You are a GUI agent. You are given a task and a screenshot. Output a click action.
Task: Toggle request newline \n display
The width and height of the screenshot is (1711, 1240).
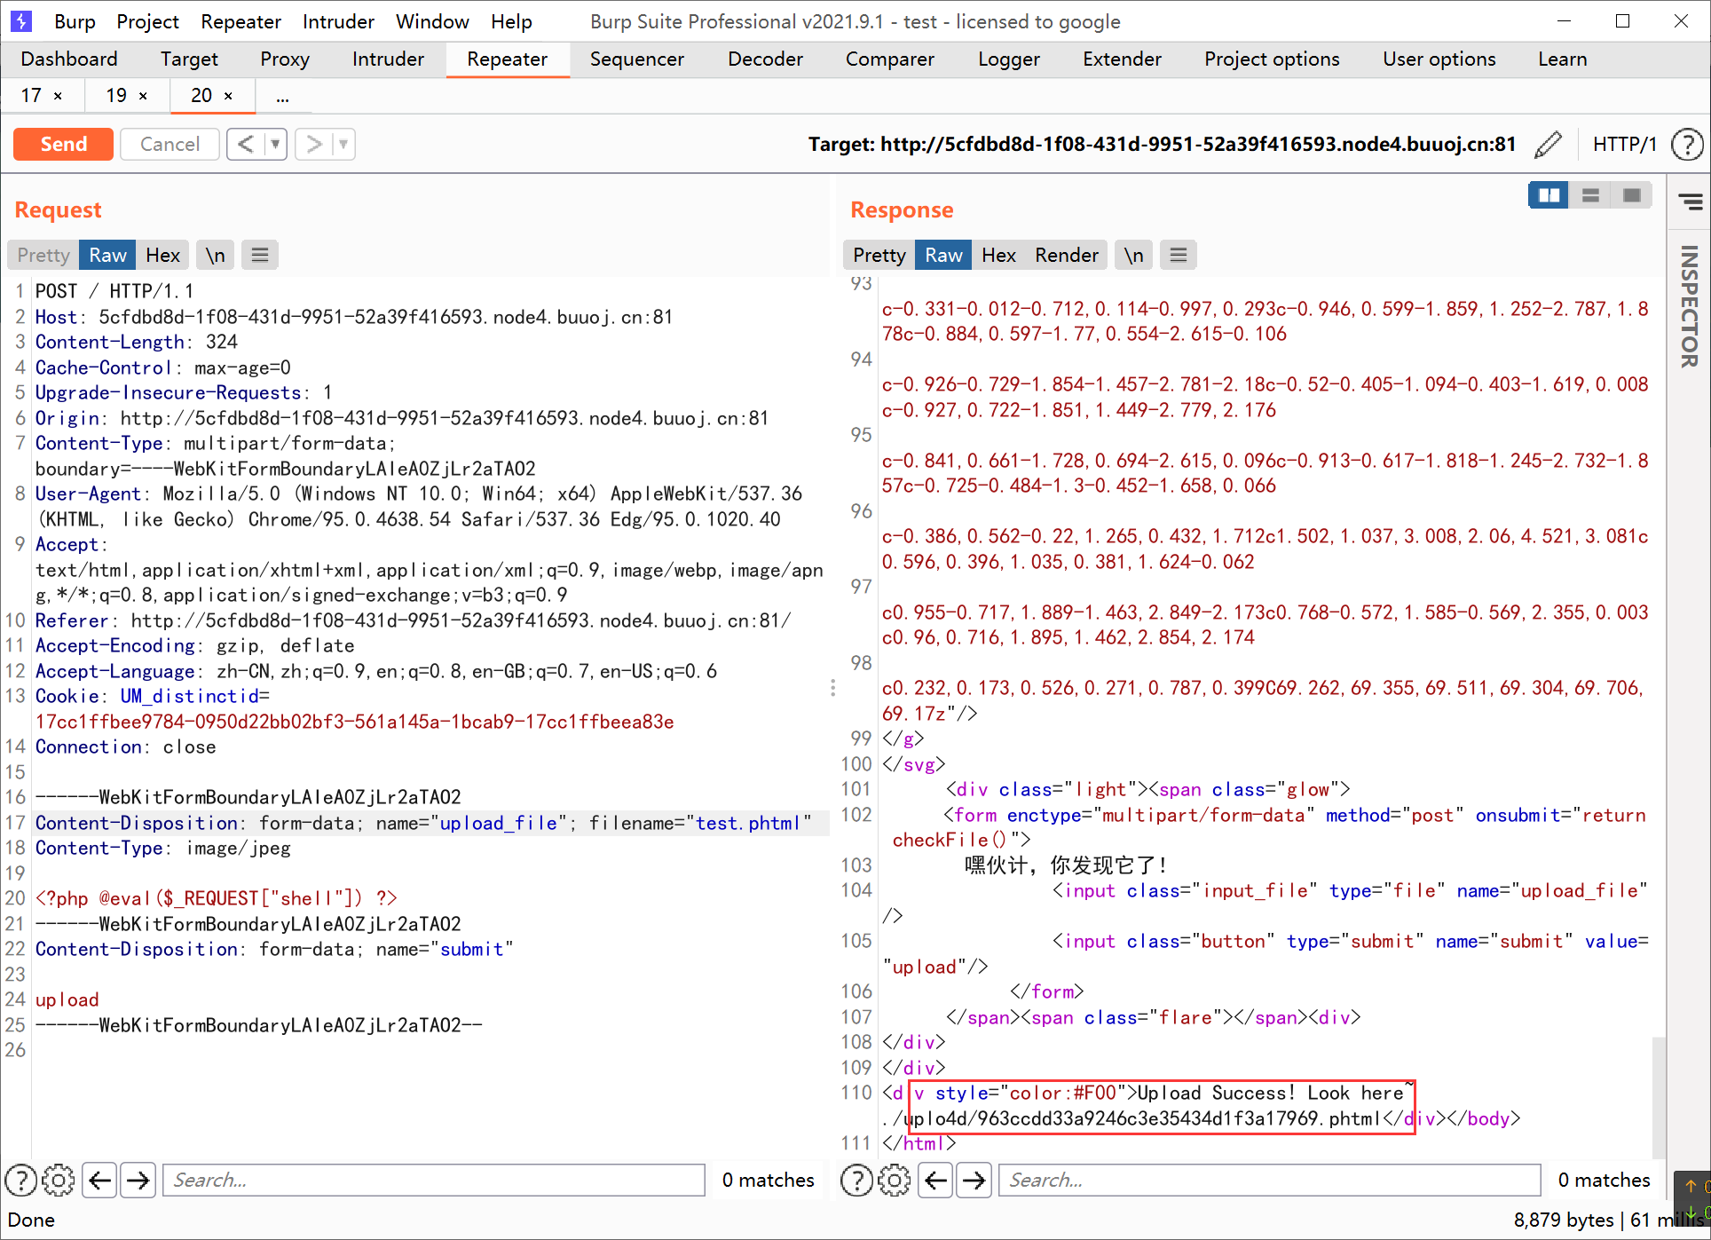pyautogui.click(x=216, y=256)
